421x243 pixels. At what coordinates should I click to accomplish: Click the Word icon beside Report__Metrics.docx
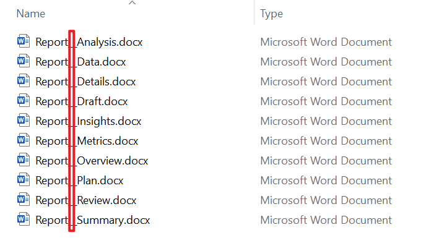(x=24, y=140)
